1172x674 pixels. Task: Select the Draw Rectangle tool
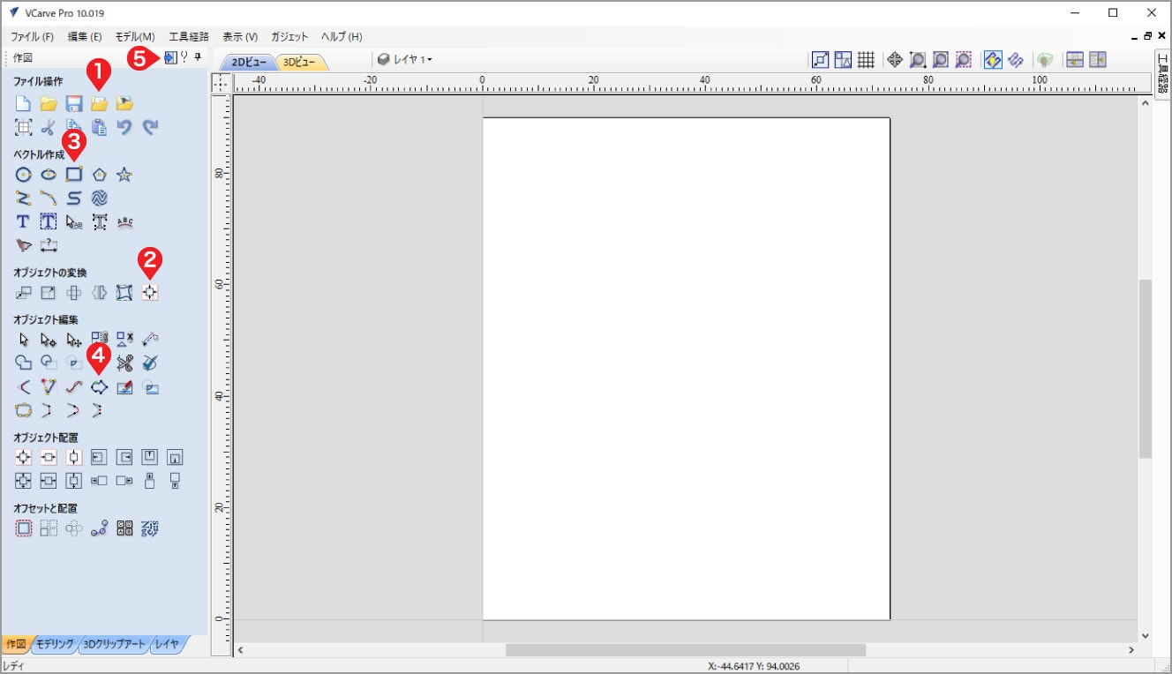click(x=74, y=175)
